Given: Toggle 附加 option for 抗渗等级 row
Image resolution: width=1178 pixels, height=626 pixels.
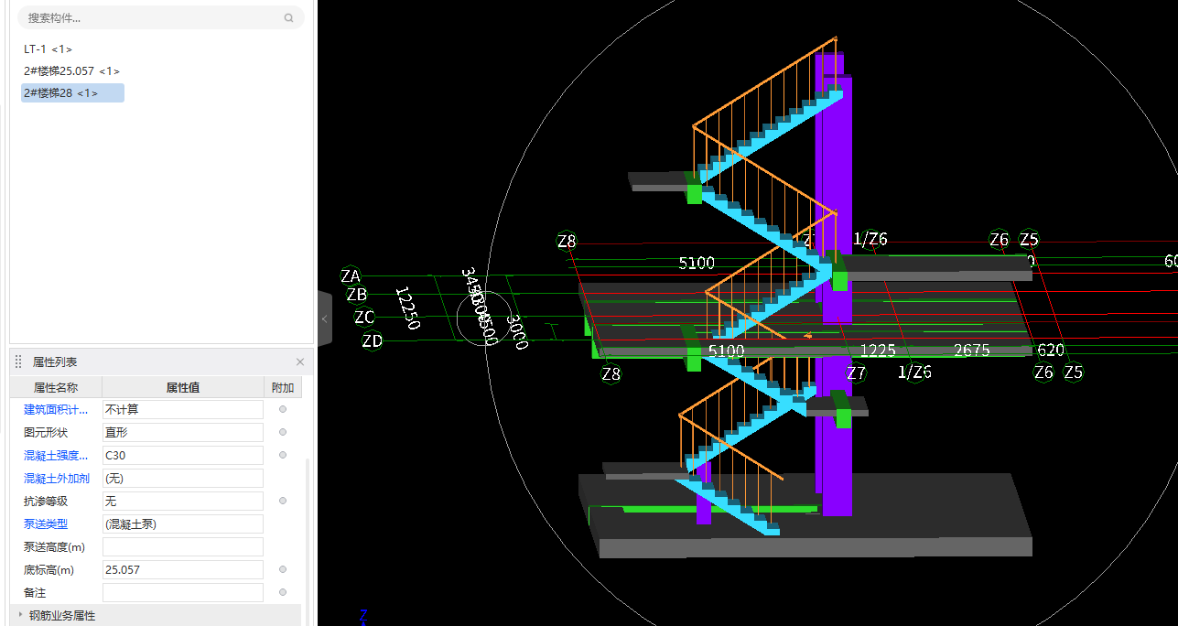Looking at the screenshot, I should click(x=283, y=501).
